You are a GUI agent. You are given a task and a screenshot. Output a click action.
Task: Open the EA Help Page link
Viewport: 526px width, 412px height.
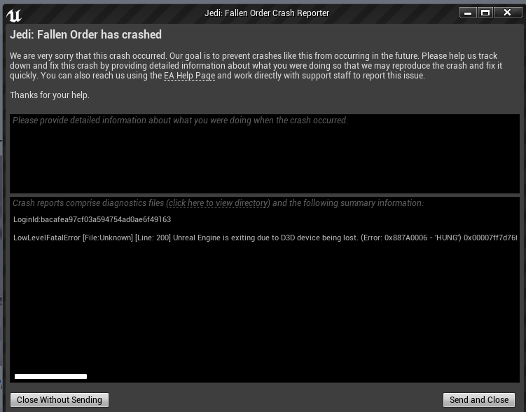pyautogui.click(x=189, y=76)
